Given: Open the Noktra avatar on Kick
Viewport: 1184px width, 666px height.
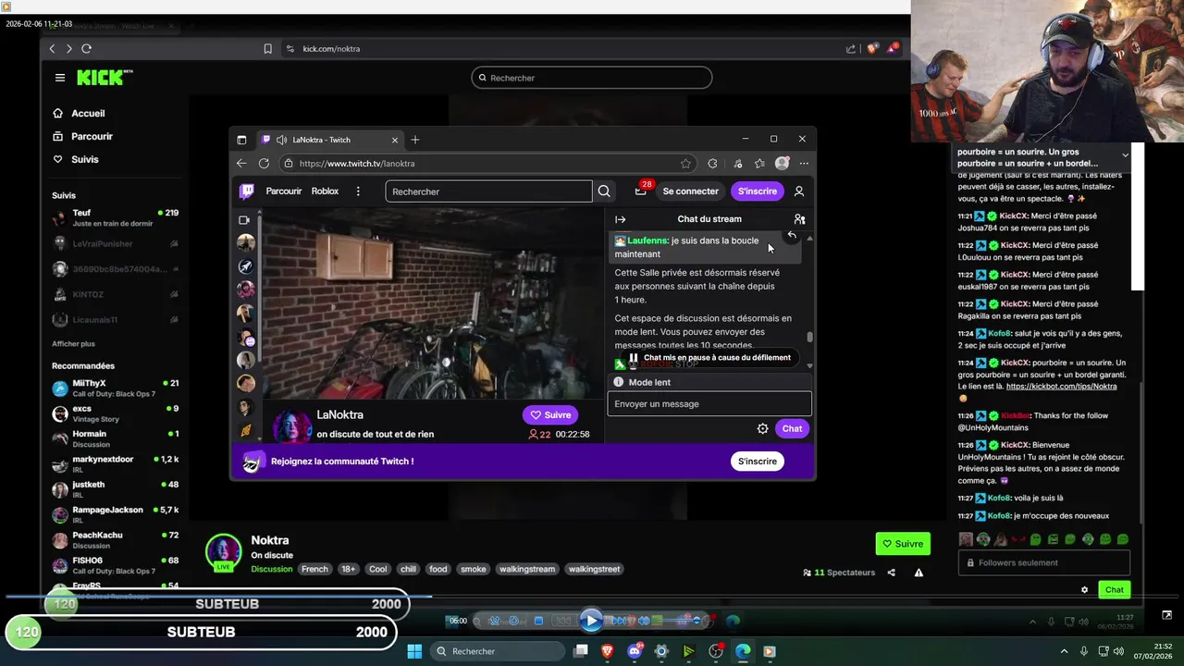Looking at the screenshot, I should [223, 551].
